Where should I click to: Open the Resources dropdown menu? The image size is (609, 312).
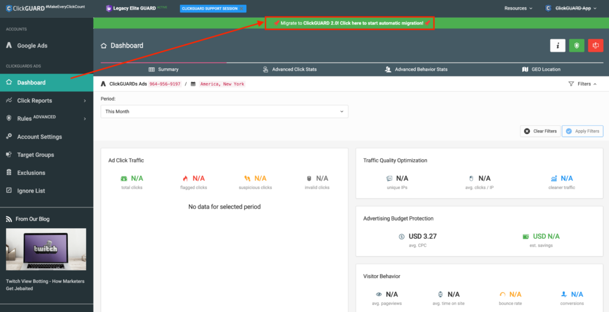click(518, 8)
